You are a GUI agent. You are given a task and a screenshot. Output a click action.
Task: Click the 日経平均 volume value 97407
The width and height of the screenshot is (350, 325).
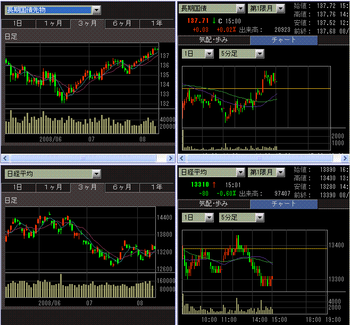[x=282, y=194]
